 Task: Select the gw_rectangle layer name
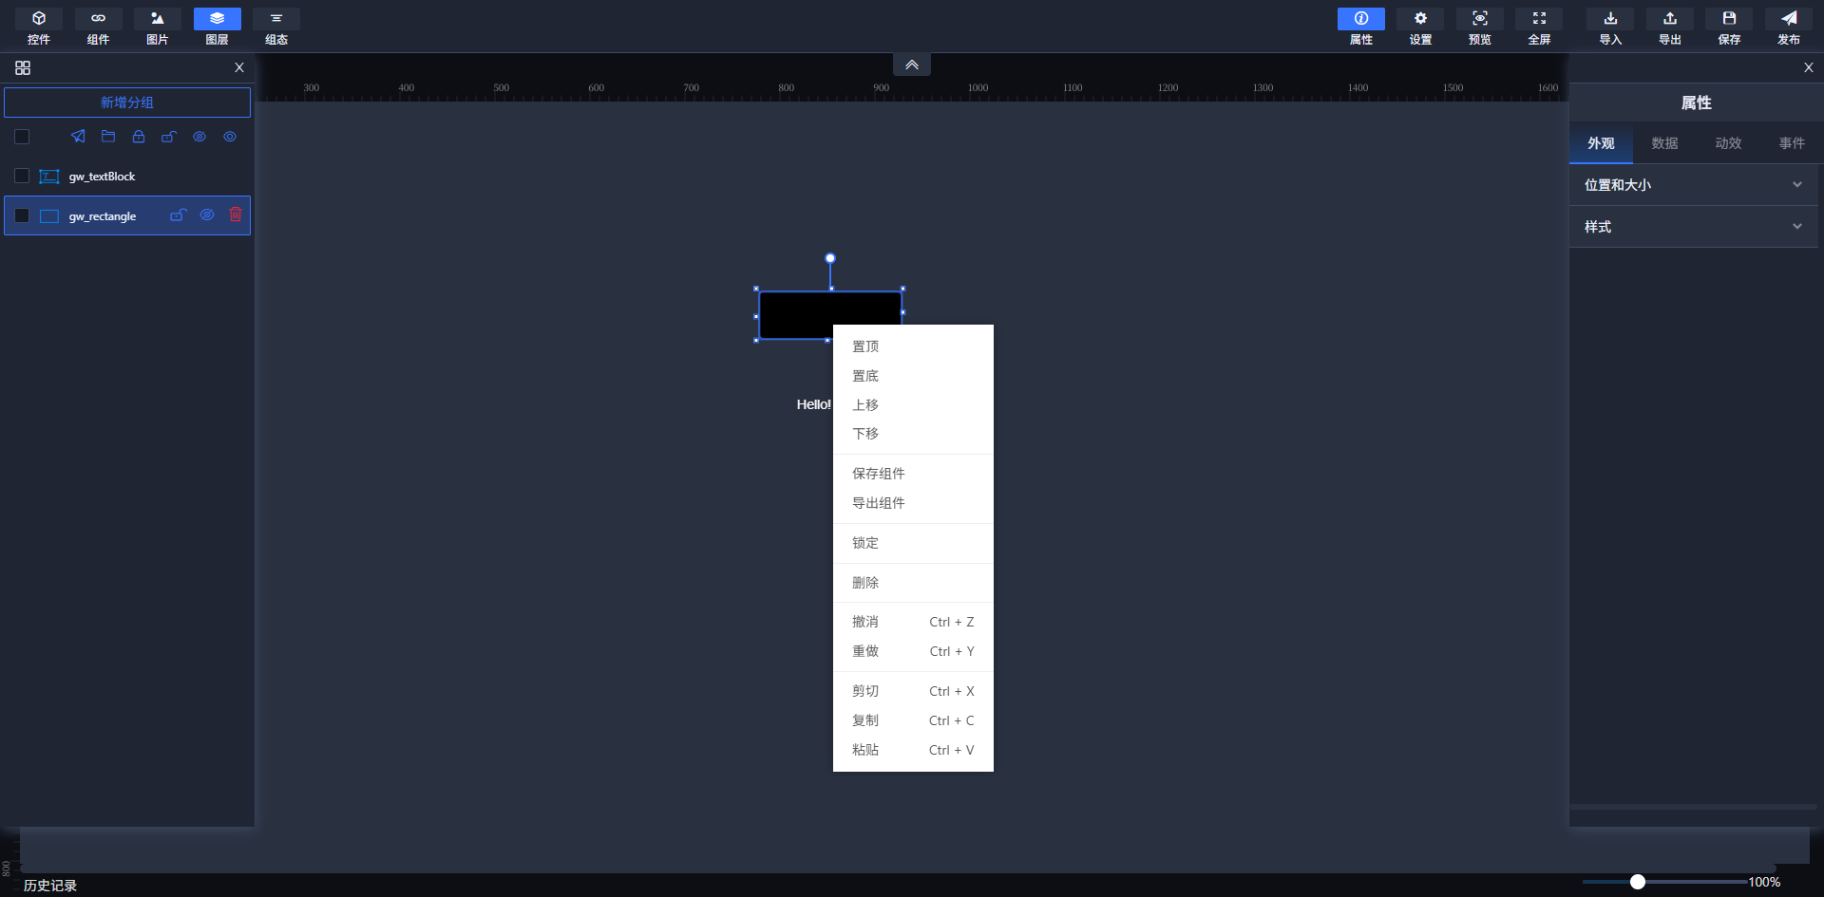(x=103, y=216)
